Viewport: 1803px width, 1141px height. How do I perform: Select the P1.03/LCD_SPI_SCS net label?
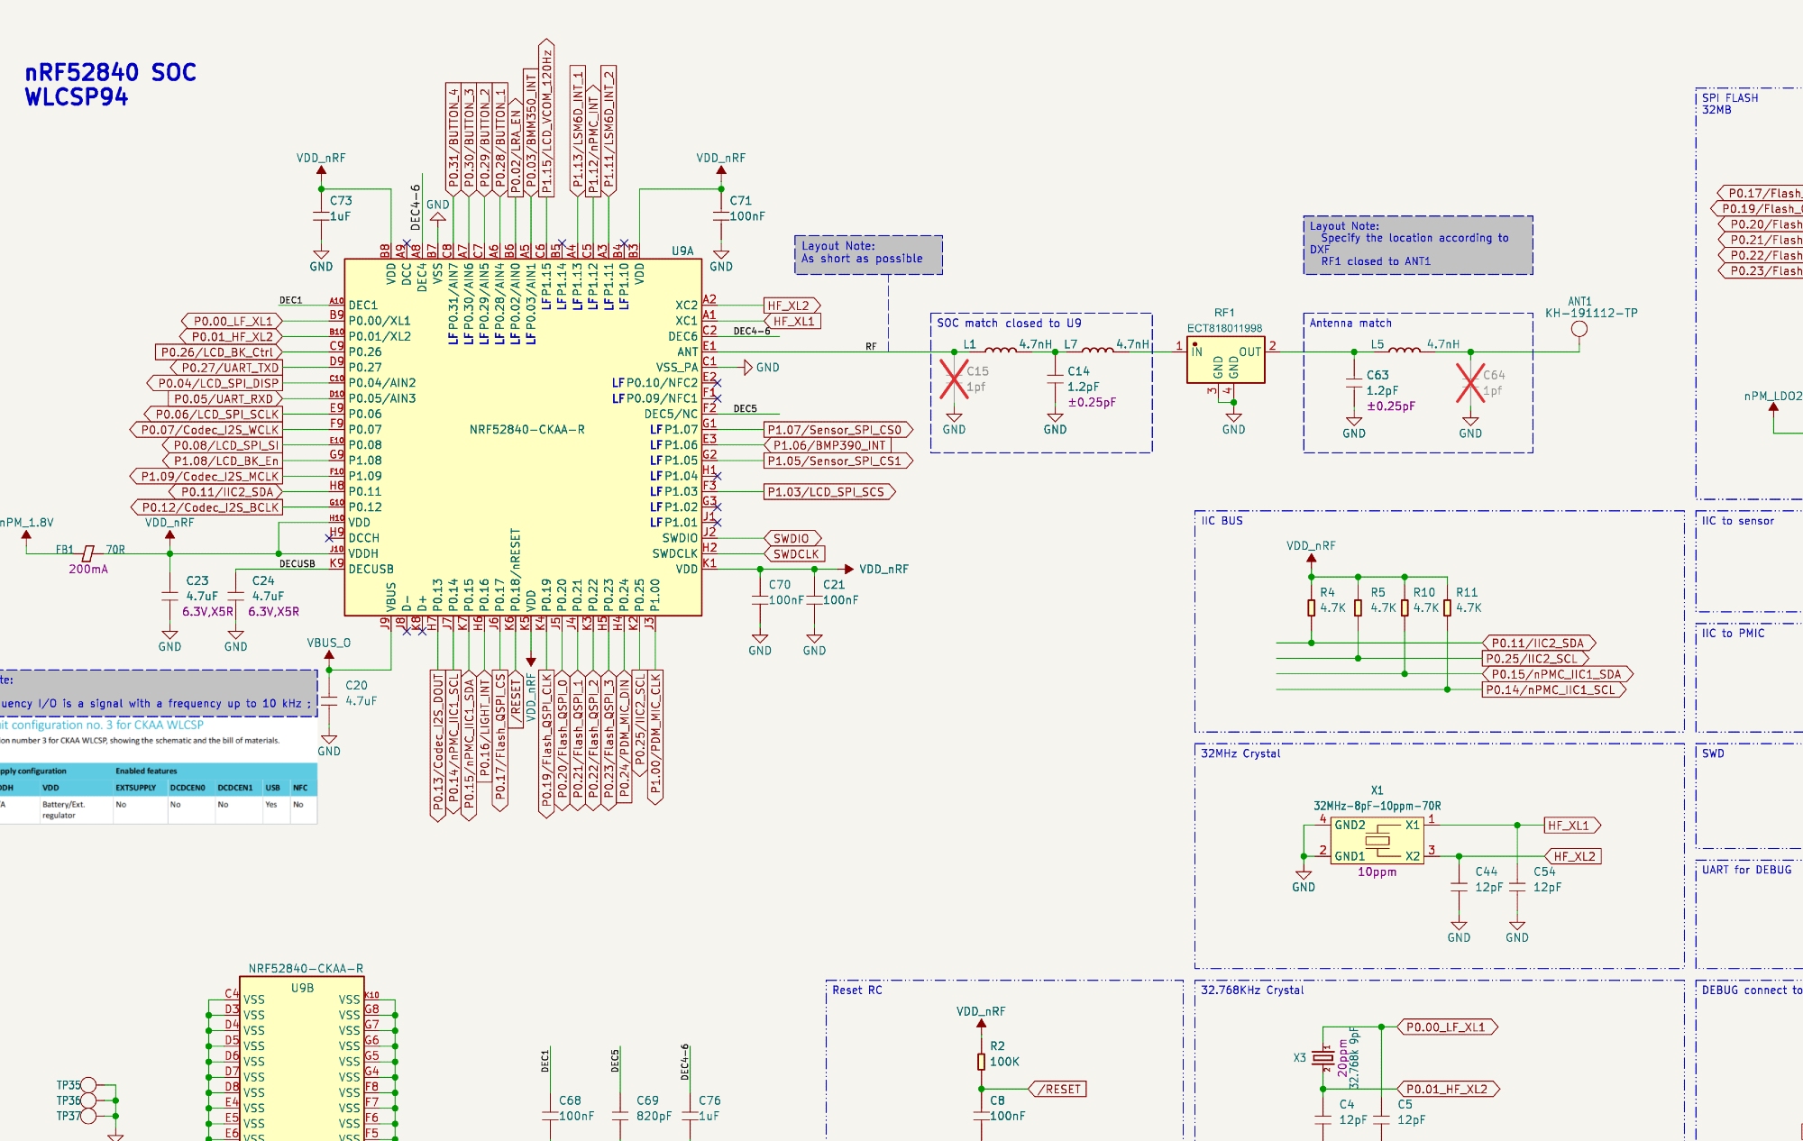point(828,492)
